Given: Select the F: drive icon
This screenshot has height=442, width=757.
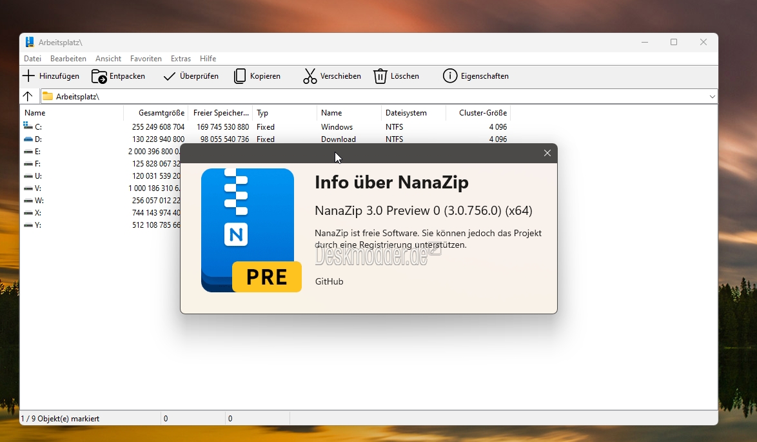Looking at the screenshot, I should point(28,164).
